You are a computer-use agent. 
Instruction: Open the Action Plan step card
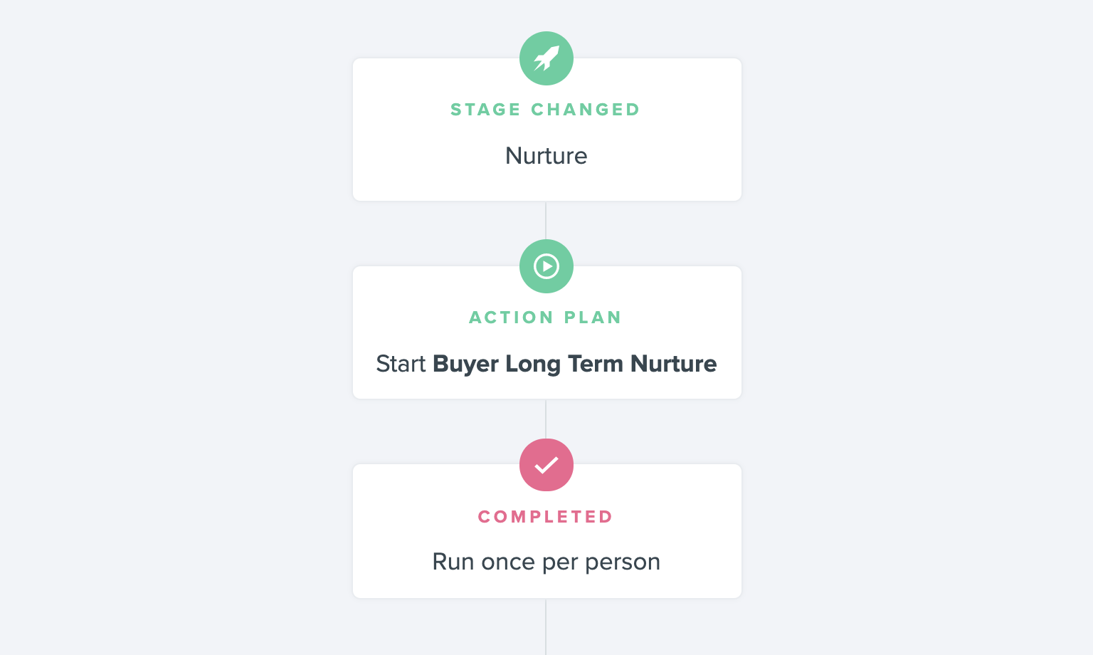(x=547, y=332)
